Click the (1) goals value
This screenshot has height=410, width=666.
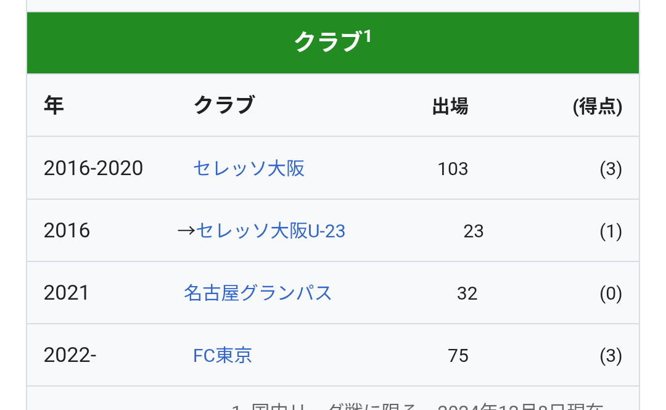pyautogui.click(x=610, y=231)
